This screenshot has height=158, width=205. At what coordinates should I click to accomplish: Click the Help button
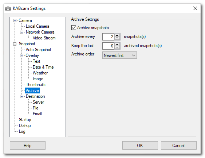point(28,146)
